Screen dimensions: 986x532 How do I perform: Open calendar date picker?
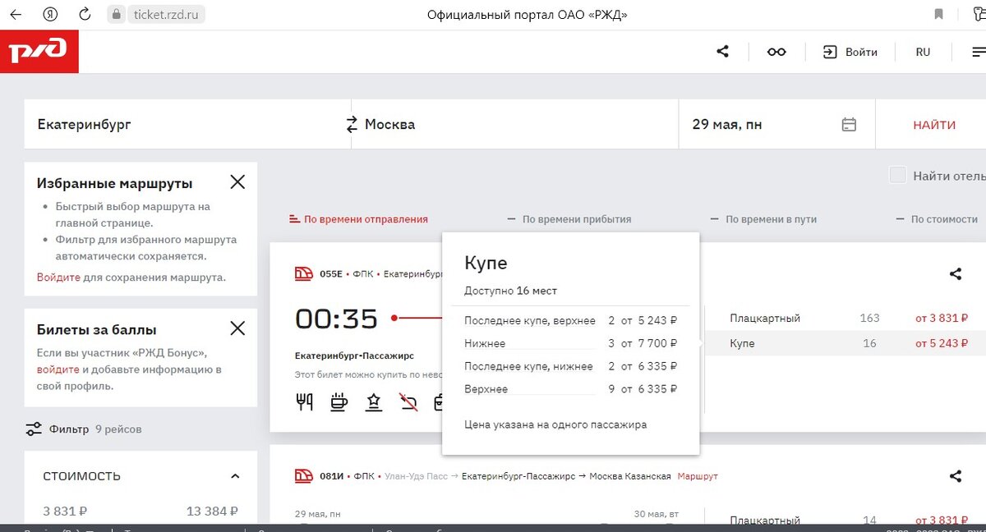849,125
